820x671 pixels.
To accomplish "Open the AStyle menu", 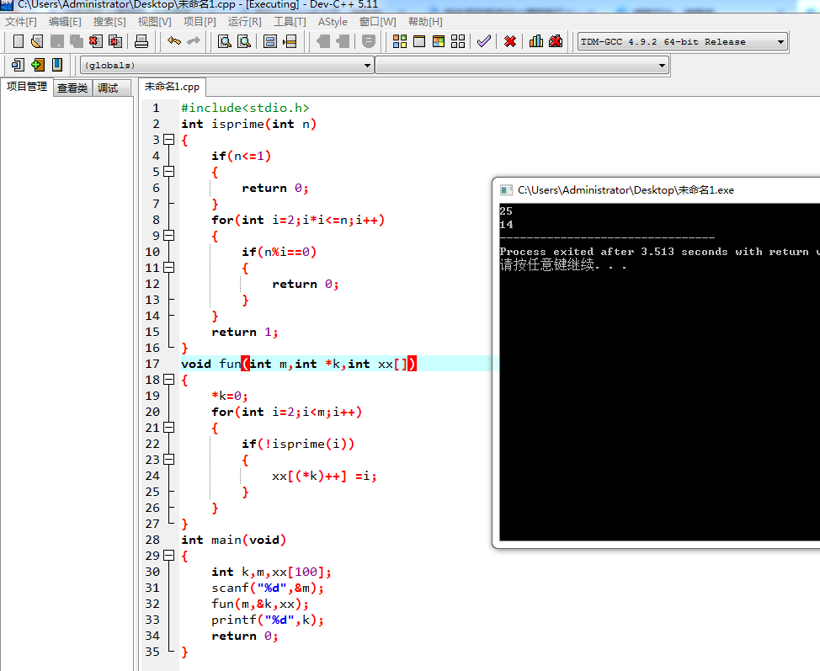I will pyautogui.click(x=333, y=21).
